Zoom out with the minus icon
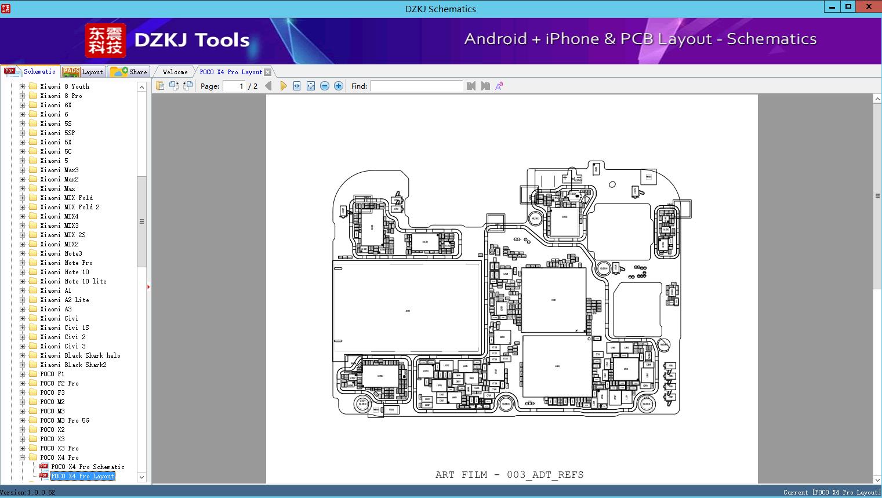The width and height of the screenshot is (882, 498). tap(325, 86)
